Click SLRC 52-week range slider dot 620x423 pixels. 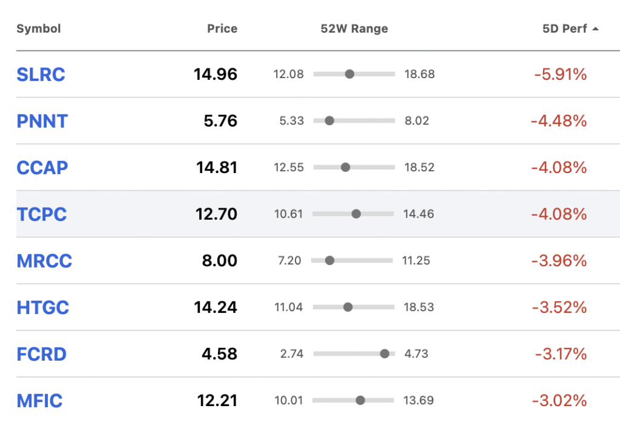coord(349,74)
